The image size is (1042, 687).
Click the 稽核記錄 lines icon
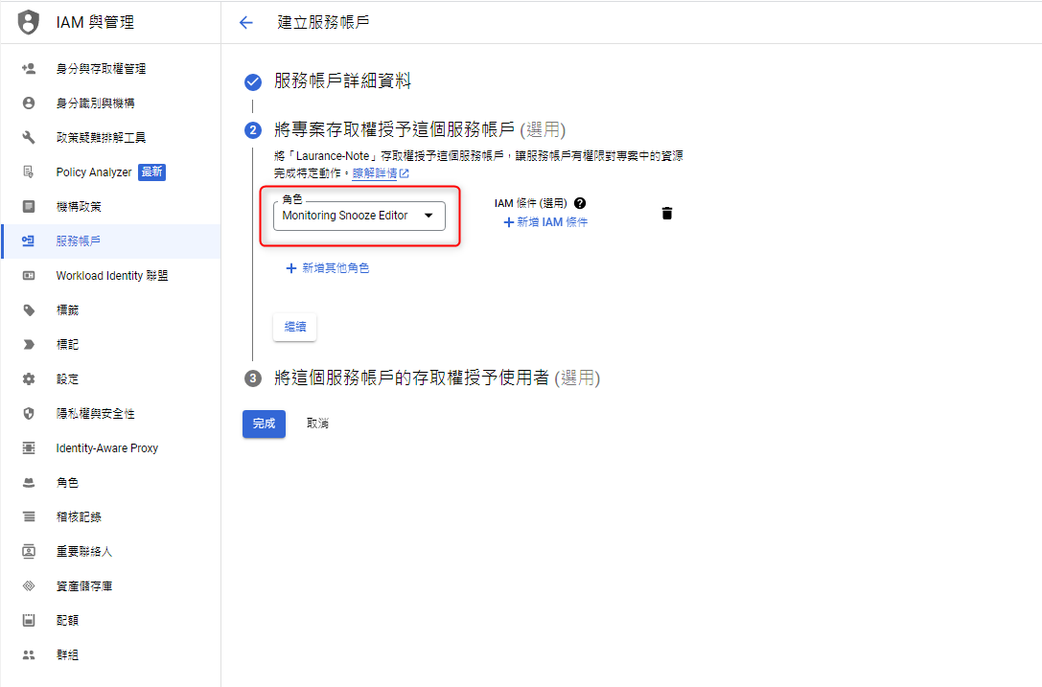29,516
